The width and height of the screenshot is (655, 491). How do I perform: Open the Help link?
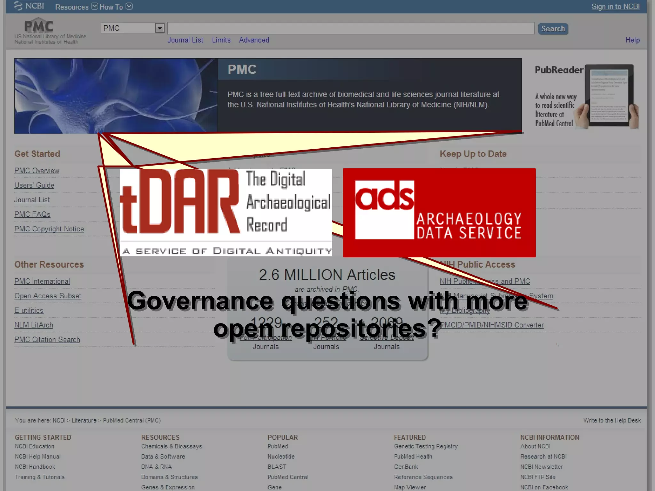pyautogui.click(x=632, y=40)
